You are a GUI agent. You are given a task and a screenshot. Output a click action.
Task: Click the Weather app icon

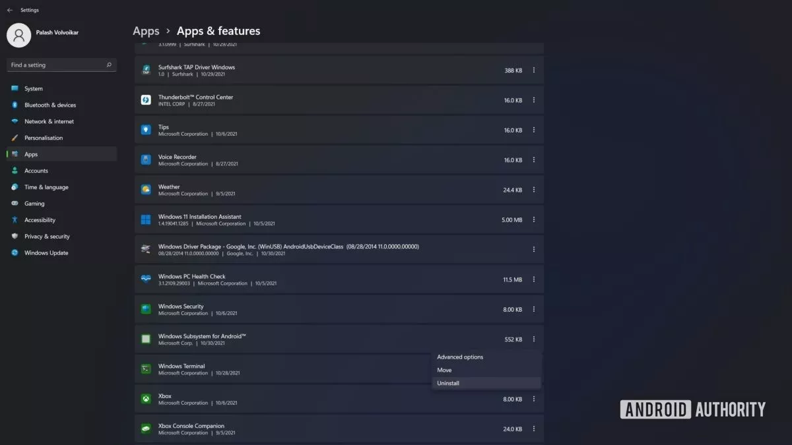tap(146, 190)
